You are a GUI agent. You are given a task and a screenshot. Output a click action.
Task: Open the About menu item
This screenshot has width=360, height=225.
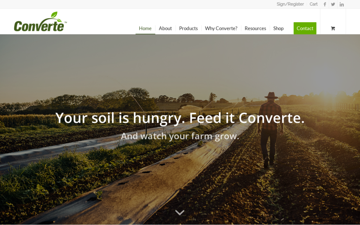(x=165, y=28)
